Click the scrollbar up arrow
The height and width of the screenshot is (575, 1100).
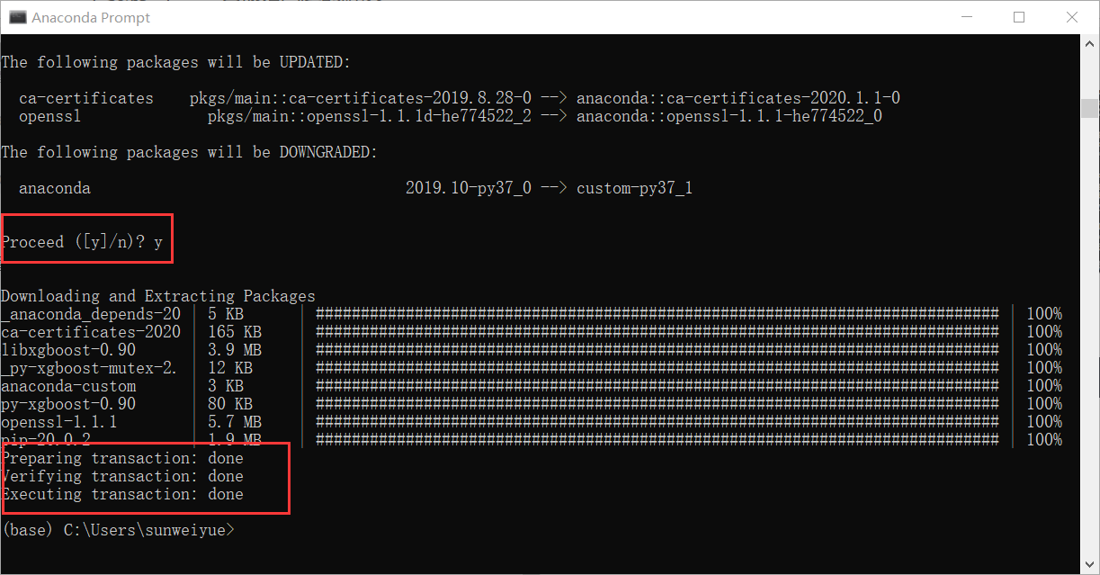tap(1089, 42)
